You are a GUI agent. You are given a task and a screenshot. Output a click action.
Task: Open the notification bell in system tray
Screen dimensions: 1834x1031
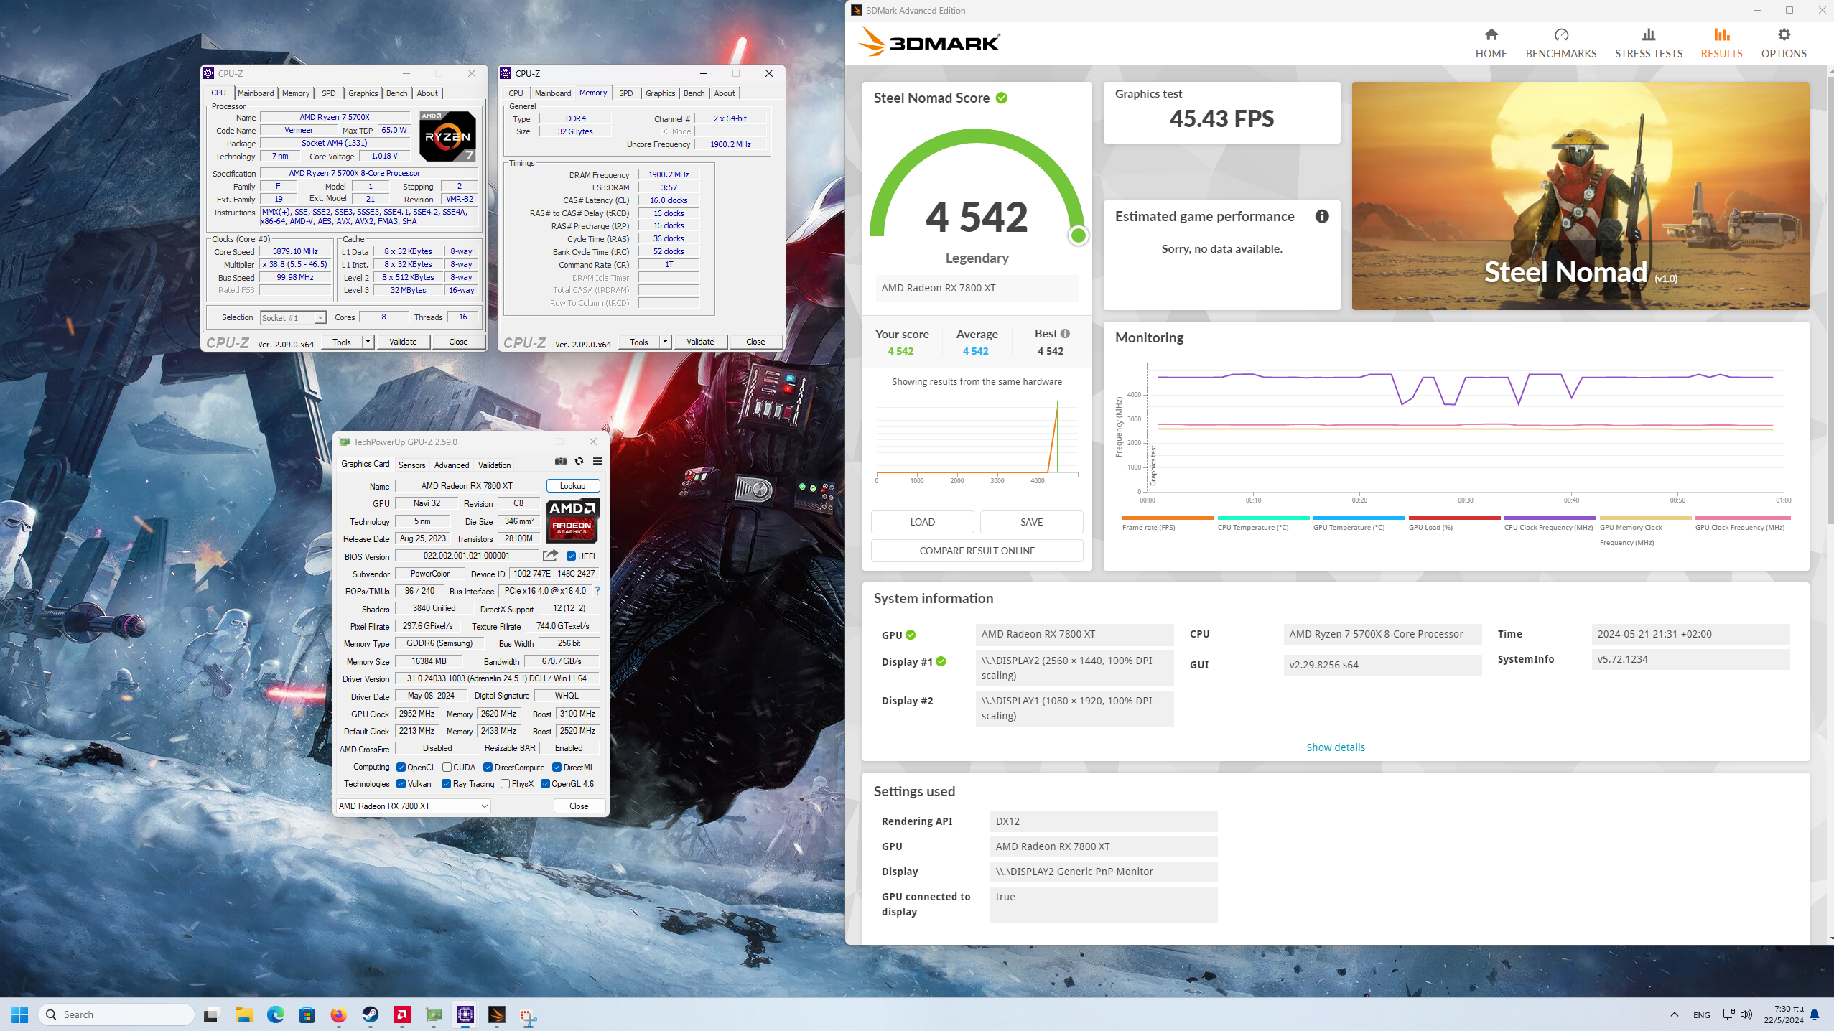coord(1815,1014)
